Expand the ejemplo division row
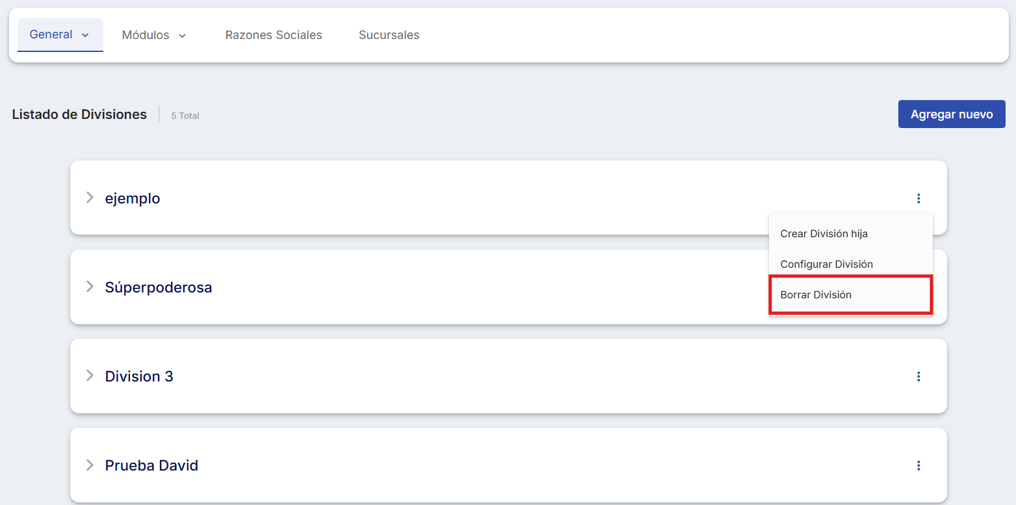 click(90, 198)
